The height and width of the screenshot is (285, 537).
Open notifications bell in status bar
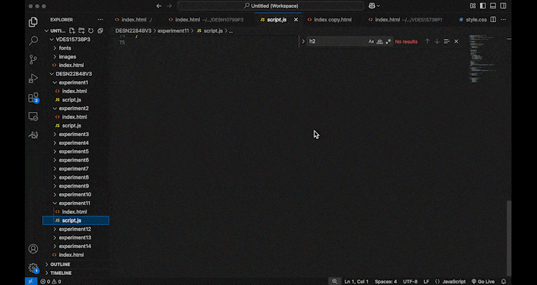503,282
